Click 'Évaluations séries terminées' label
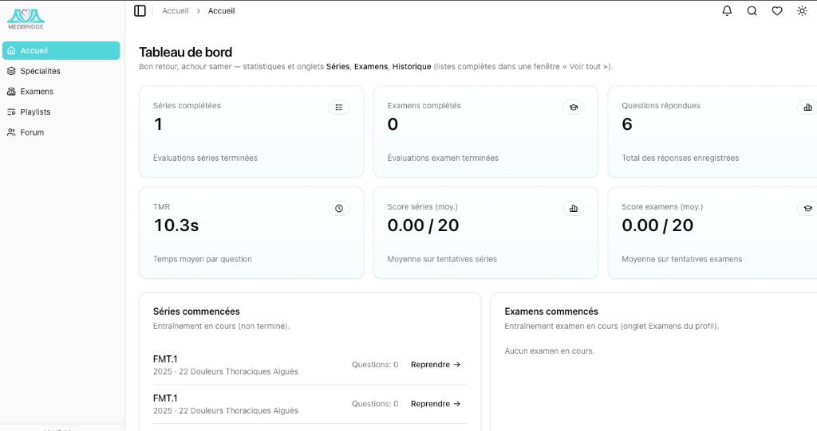817x431 pixels. [205, 158]
